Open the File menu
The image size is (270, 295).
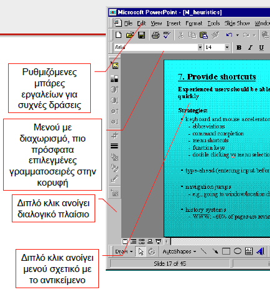(128, 24)
